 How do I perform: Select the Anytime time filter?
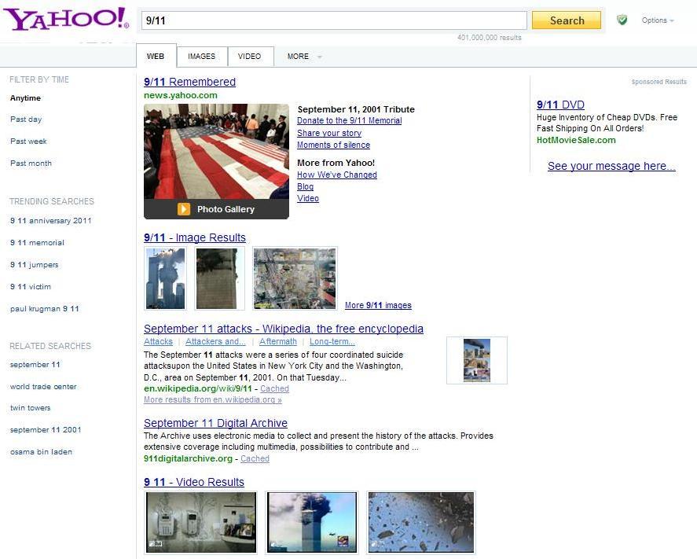25,98
